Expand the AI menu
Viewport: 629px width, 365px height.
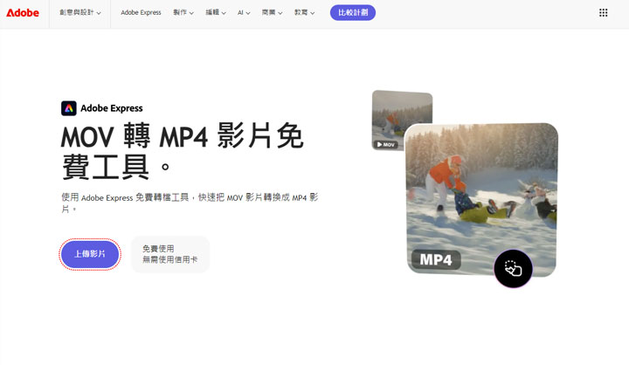point(244,13)
